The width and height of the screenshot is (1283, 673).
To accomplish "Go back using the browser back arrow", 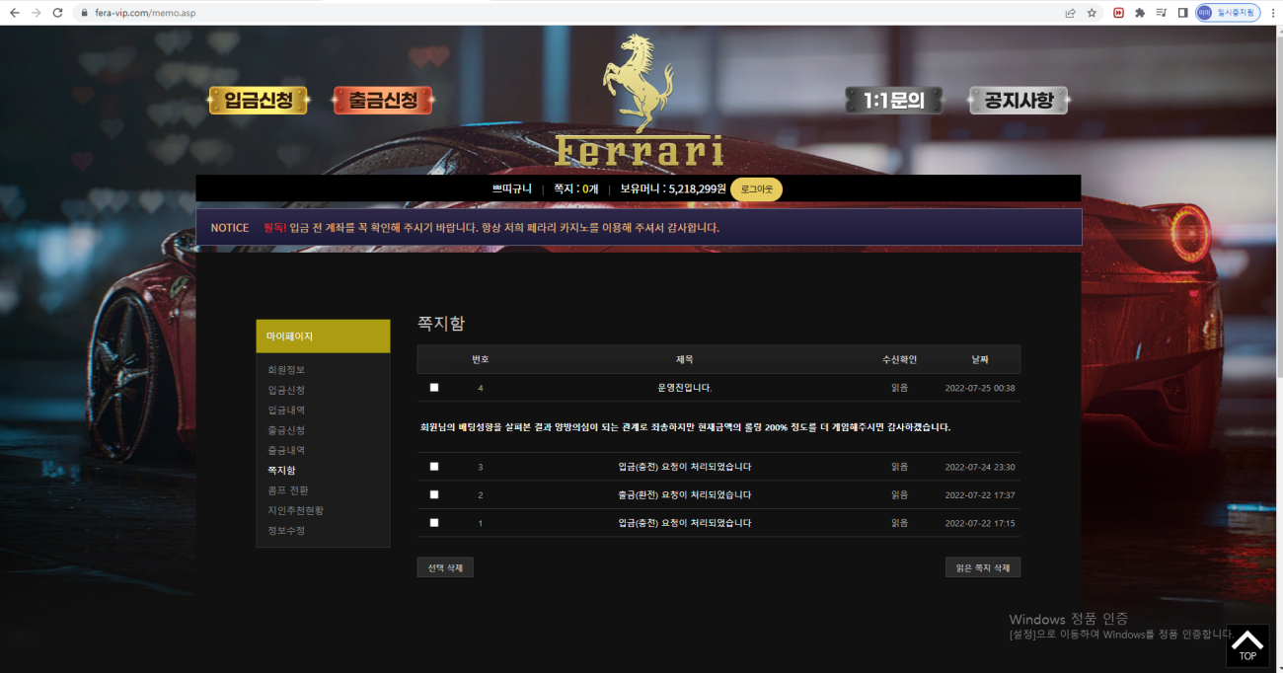I will click(14, 13).
